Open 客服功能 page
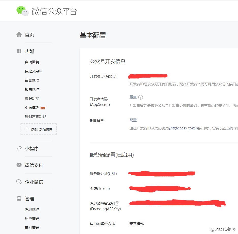 [x=32, y=99]
